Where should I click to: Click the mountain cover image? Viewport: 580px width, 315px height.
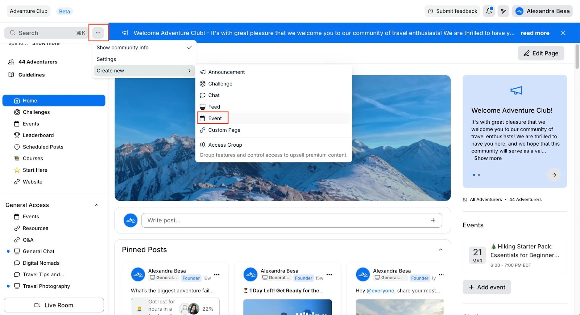pos(283,138)
